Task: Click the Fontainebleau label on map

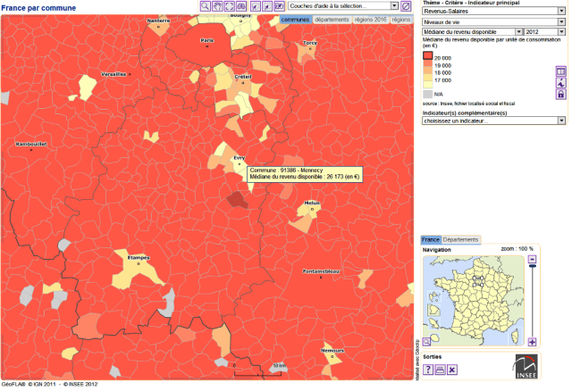Action: click(321, 271)
